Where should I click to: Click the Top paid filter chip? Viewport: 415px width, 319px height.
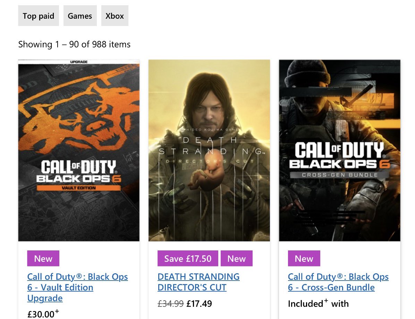(39, 16)
